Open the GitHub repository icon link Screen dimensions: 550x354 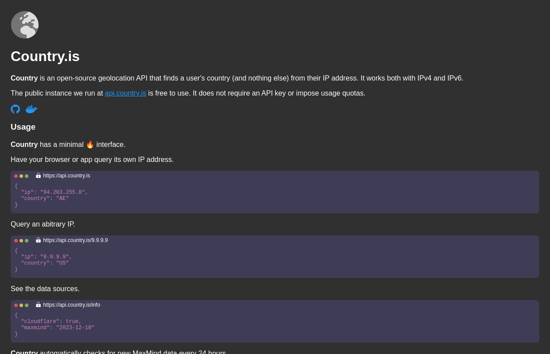point(16,109)
